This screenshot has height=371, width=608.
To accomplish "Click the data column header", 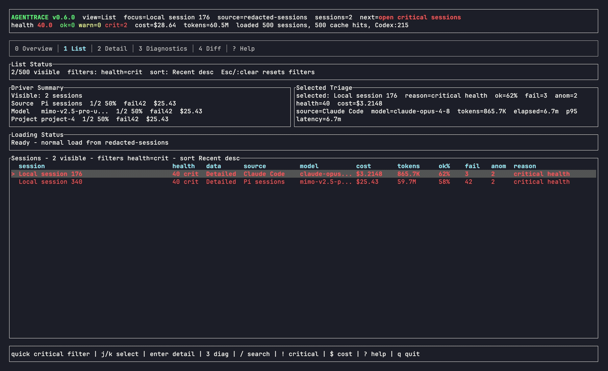I will coord(213,166).
